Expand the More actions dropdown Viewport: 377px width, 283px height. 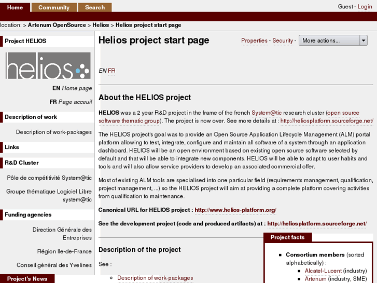click(x=333, y=41)
